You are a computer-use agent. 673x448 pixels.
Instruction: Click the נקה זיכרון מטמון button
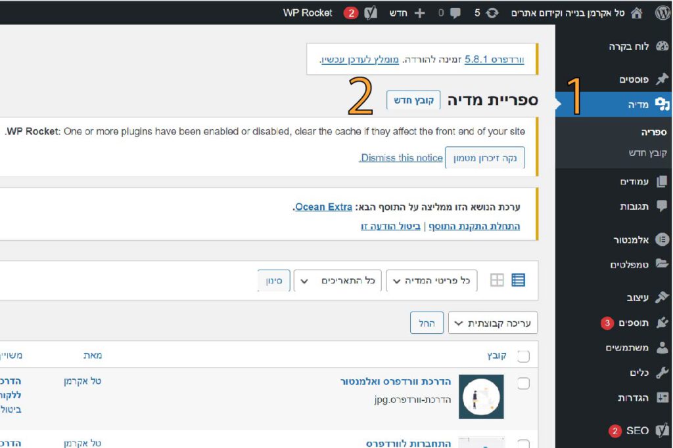[485, 158]
